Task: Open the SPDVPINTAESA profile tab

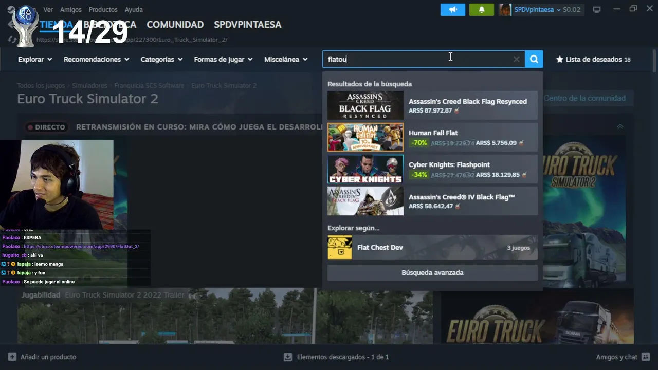Action: coord(247,24)
